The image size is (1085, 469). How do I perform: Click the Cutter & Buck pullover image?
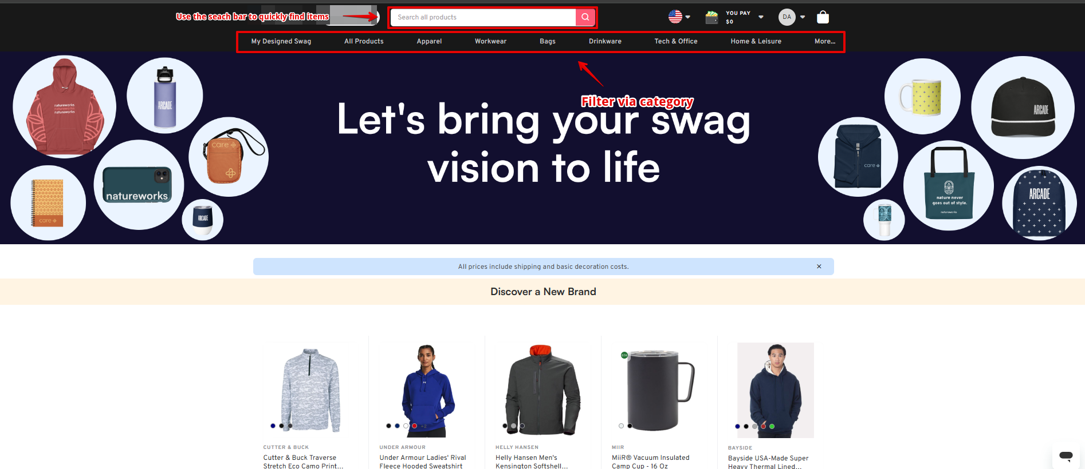tap(310, 390)
